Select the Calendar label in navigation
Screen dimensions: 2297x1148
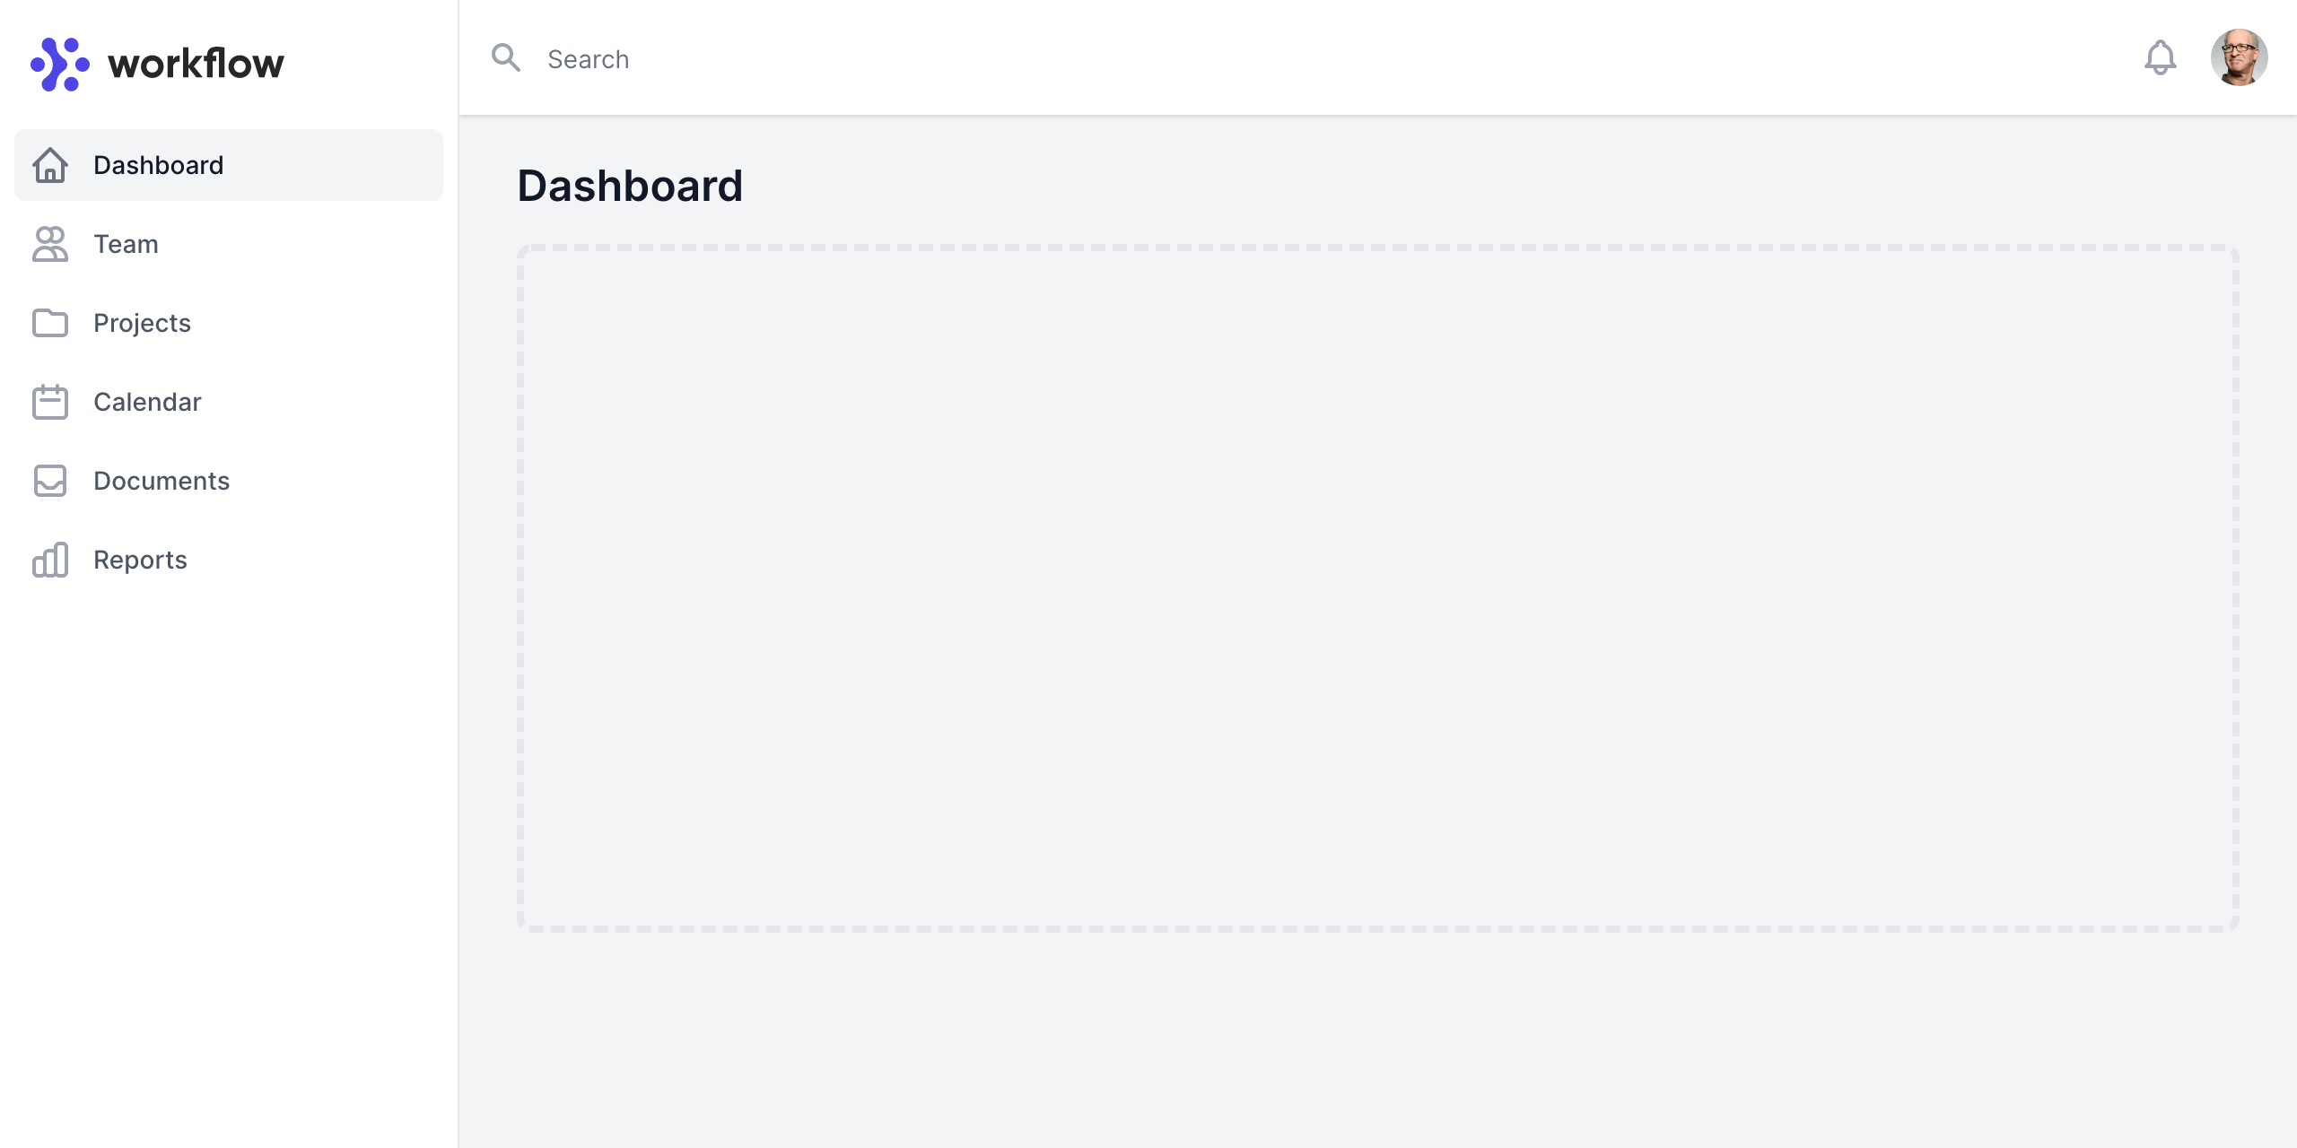147,402
